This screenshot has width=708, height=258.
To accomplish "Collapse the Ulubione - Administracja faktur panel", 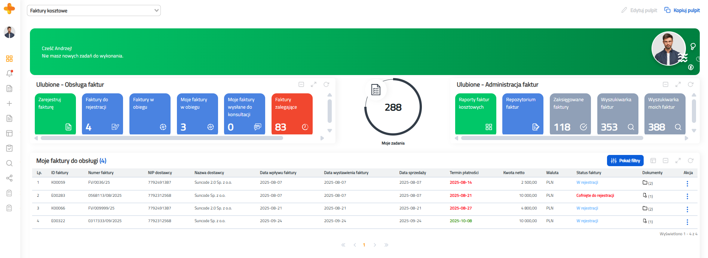I will coord(665,84).
